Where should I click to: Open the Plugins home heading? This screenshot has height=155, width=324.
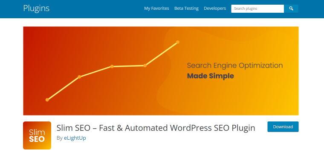(x=36, y=8)
